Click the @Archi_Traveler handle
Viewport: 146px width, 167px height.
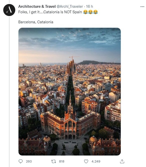click(x=70, y=7)
